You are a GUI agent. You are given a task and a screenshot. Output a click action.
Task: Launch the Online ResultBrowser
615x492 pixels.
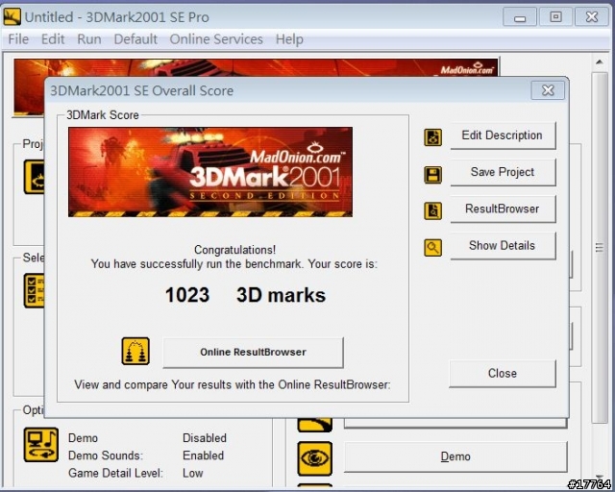(253, 353)
